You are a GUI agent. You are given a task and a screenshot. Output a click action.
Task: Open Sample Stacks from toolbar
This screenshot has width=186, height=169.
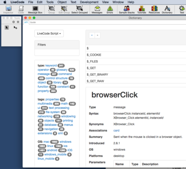pos(126,9)
